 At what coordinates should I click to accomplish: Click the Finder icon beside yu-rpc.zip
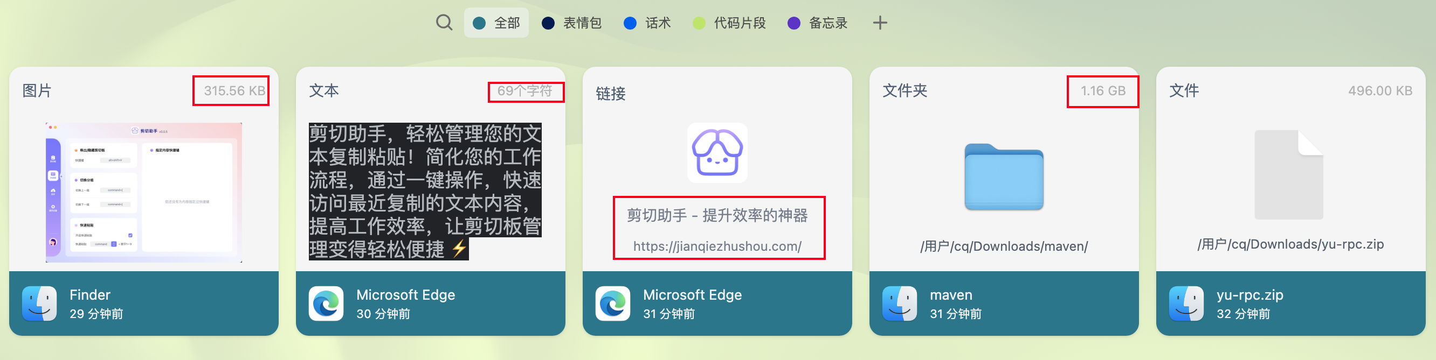(1186, 303)
